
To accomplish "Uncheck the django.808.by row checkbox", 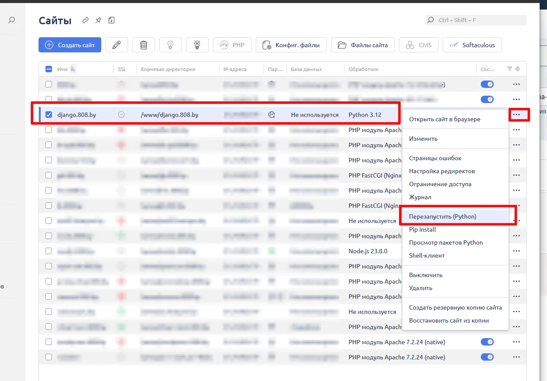I will (x=48, y=115).
